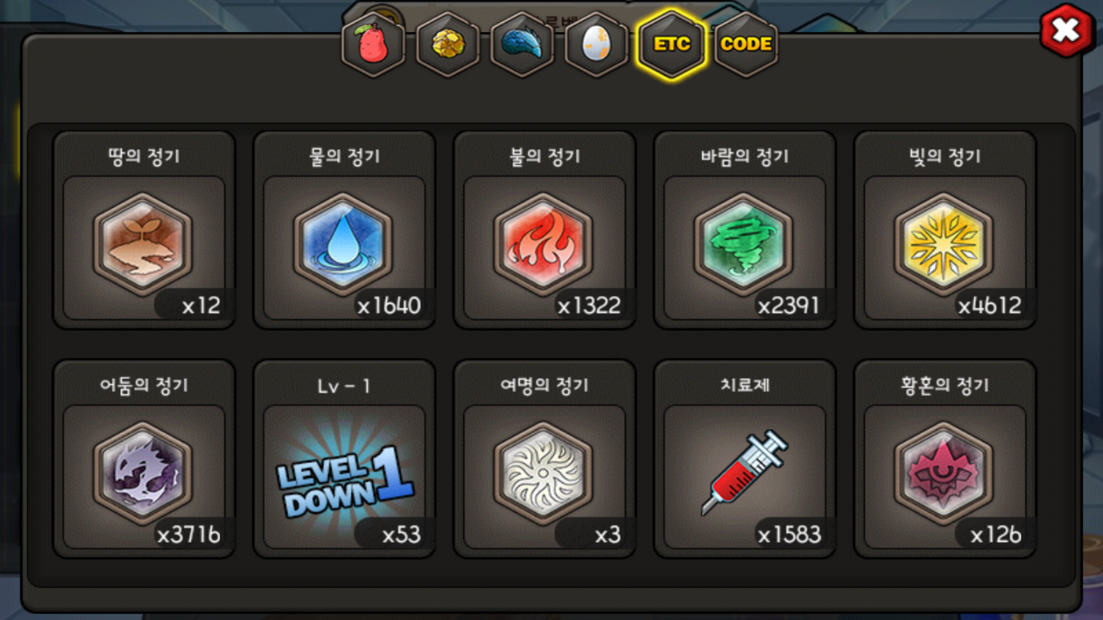Select the blue dragon scale tab
The image size is (1103, 620).
tap(522, 44)
